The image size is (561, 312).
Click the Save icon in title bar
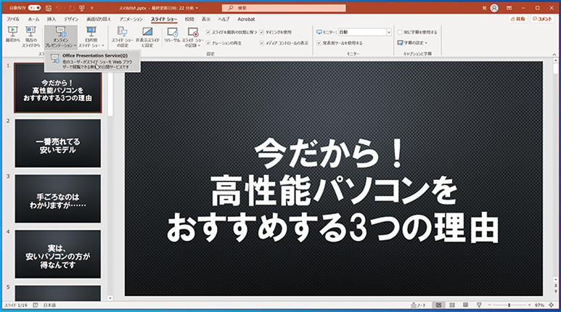[x=49, y=8]
